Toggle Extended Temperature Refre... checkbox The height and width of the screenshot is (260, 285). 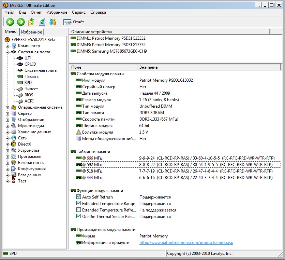[78, 210]
